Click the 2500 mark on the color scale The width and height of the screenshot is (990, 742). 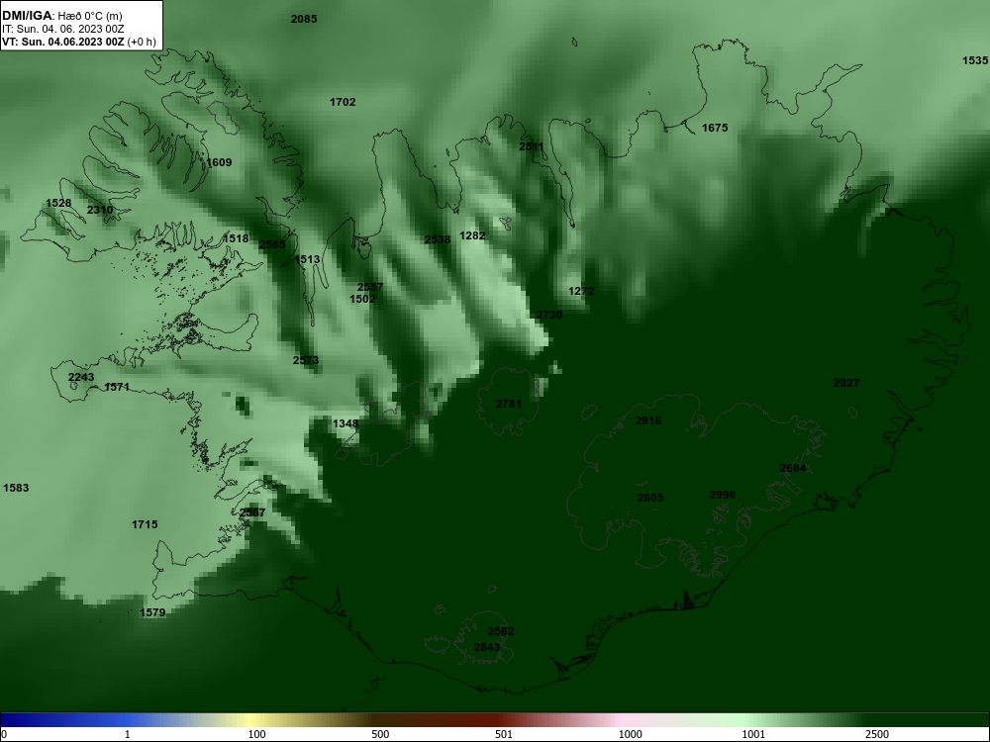[877, 734]
